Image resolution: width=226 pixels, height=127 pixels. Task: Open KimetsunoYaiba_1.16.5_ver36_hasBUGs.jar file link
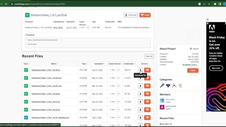tap(50, 117)
